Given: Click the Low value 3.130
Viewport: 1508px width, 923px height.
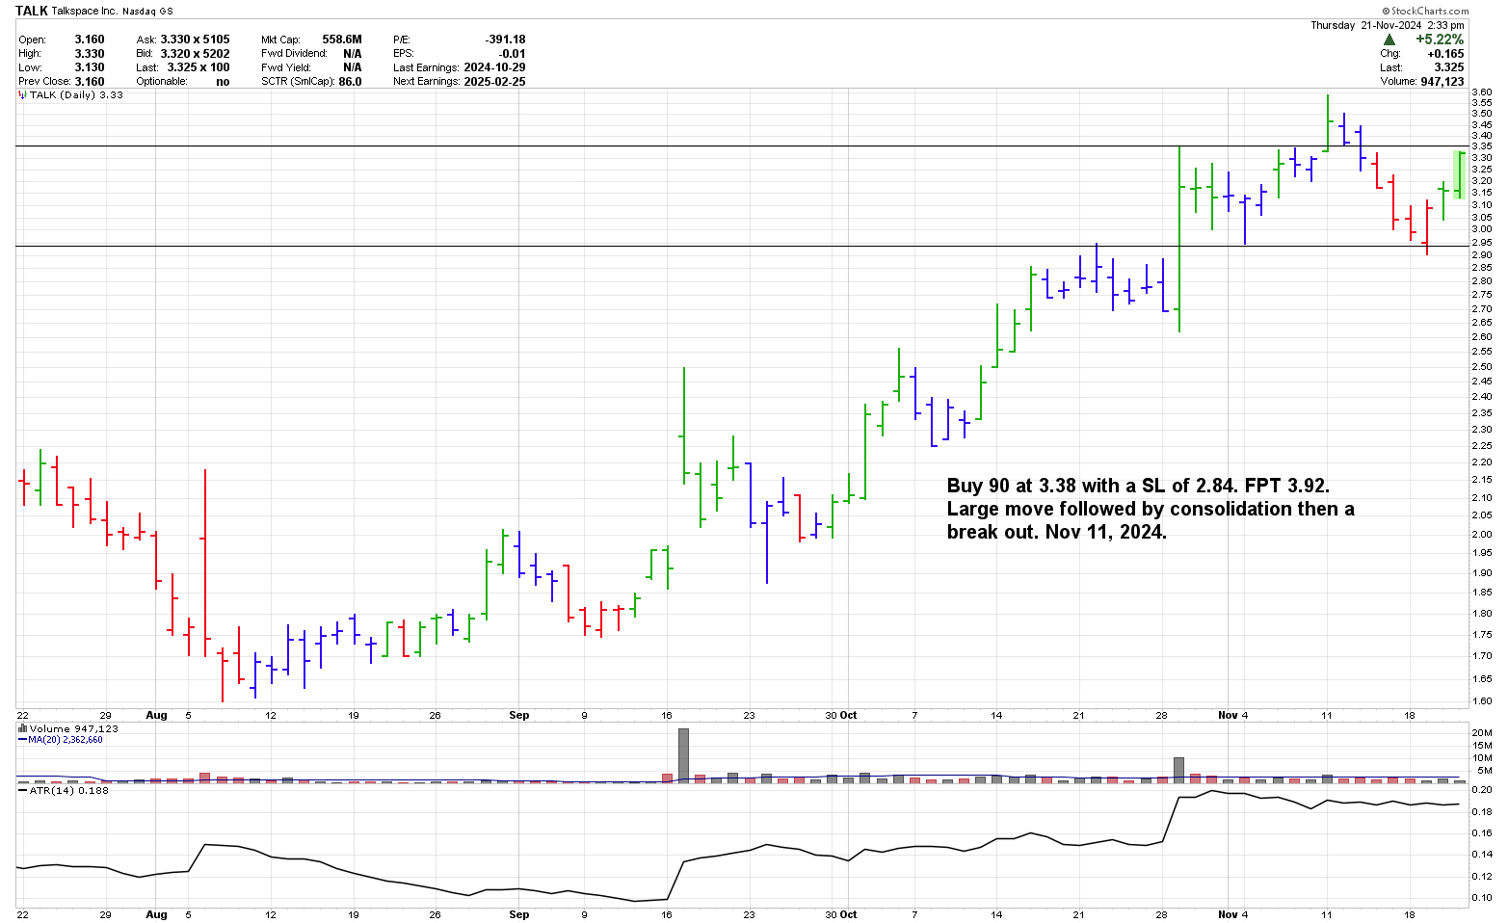Looking at the screenshot, I should [x=90, y=67].
